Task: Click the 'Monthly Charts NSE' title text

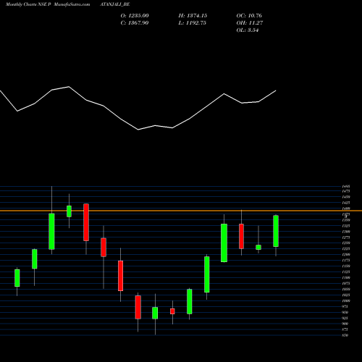Action: point(26,4)
